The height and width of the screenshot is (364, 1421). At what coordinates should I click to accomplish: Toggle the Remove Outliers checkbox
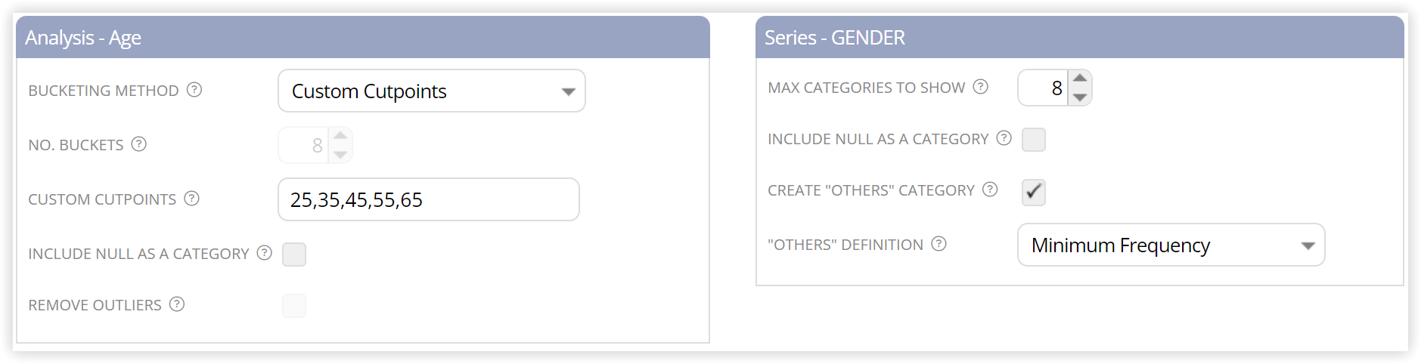click(x=294, y=306)
